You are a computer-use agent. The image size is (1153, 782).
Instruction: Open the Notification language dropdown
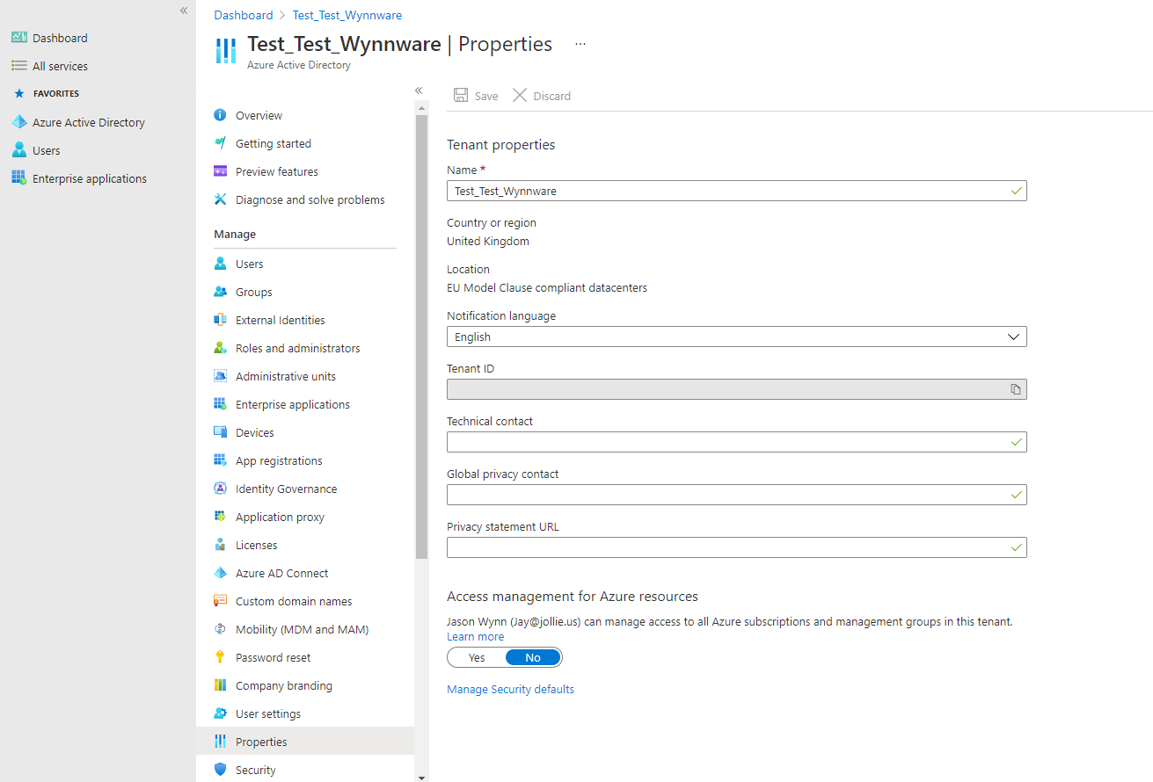coord(736,337)
